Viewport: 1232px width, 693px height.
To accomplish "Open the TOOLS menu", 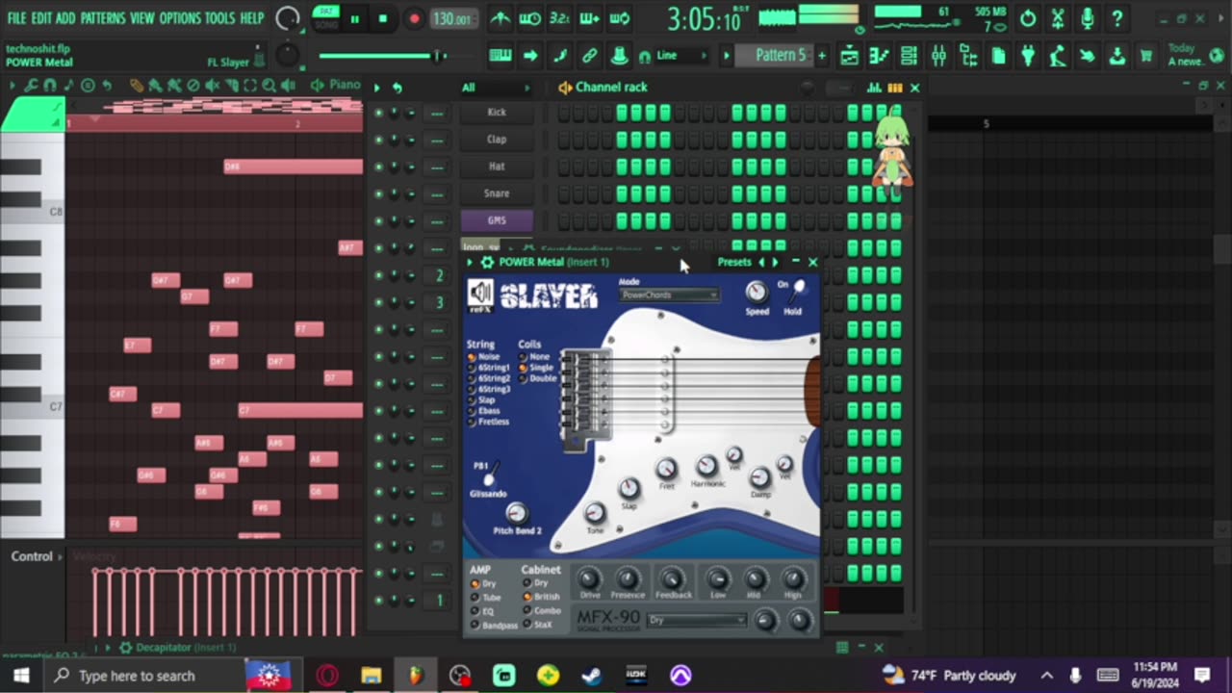I will (x=219, y=18).
